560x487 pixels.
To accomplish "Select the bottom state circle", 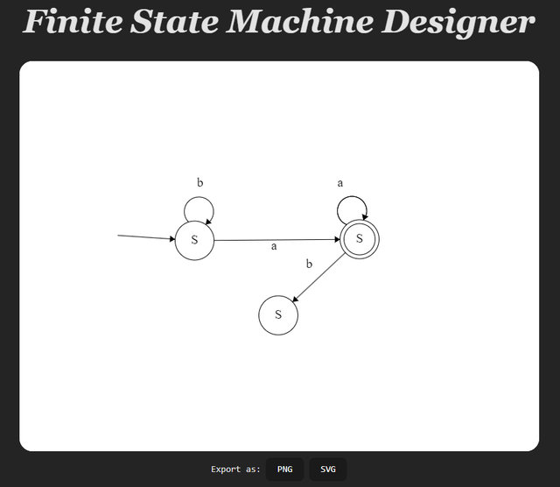I will (x=278, y=315).
